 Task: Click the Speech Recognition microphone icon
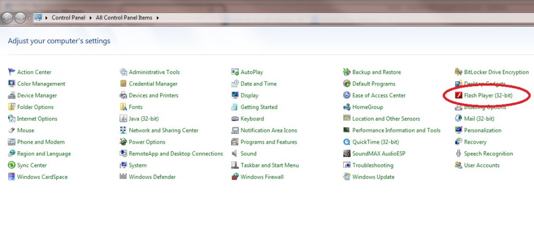458,153
